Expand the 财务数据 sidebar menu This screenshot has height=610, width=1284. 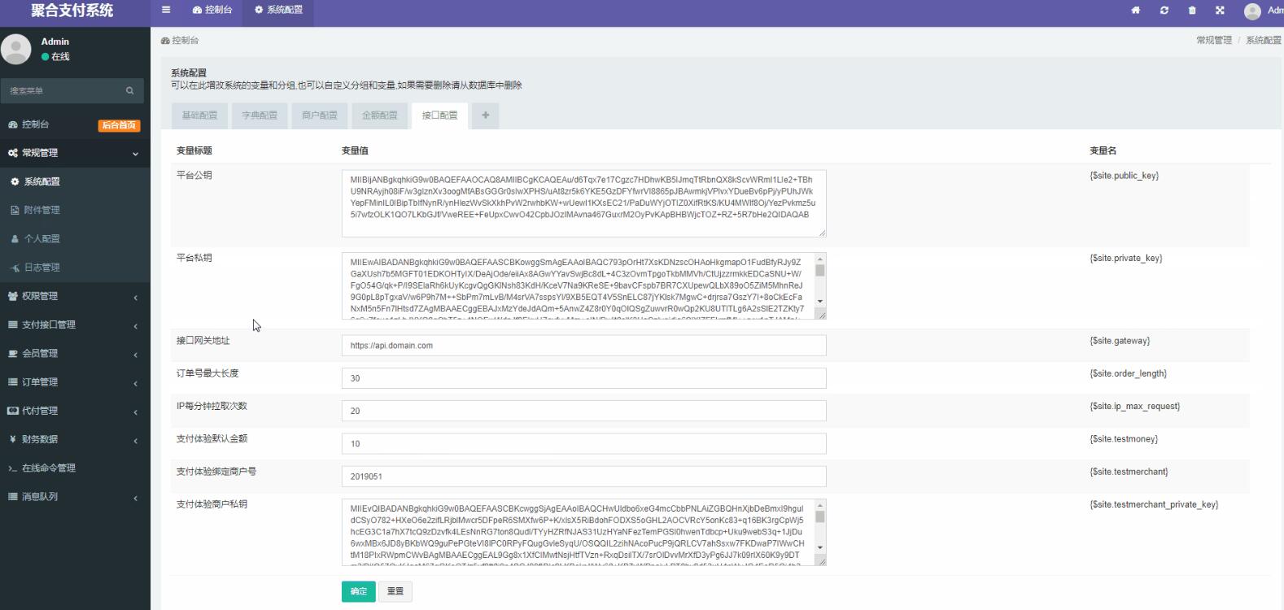[x=75, y=439]
